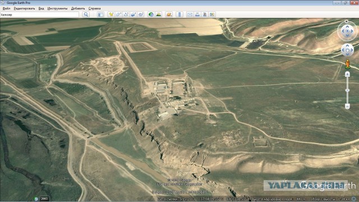
Task: Click the 2003 historical imagery year button
Action: (x=44, y=199)
